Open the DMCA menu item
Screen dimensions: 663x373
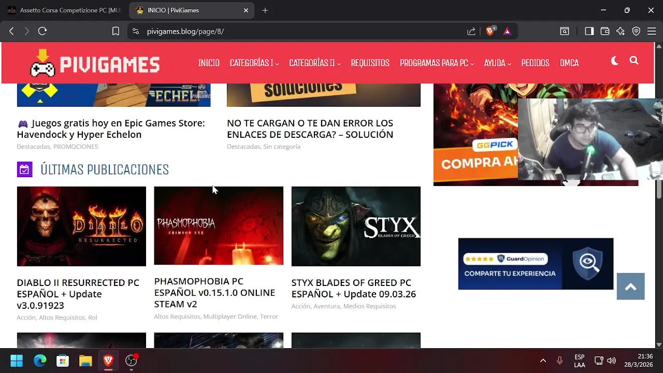click(x=569, y=63)
